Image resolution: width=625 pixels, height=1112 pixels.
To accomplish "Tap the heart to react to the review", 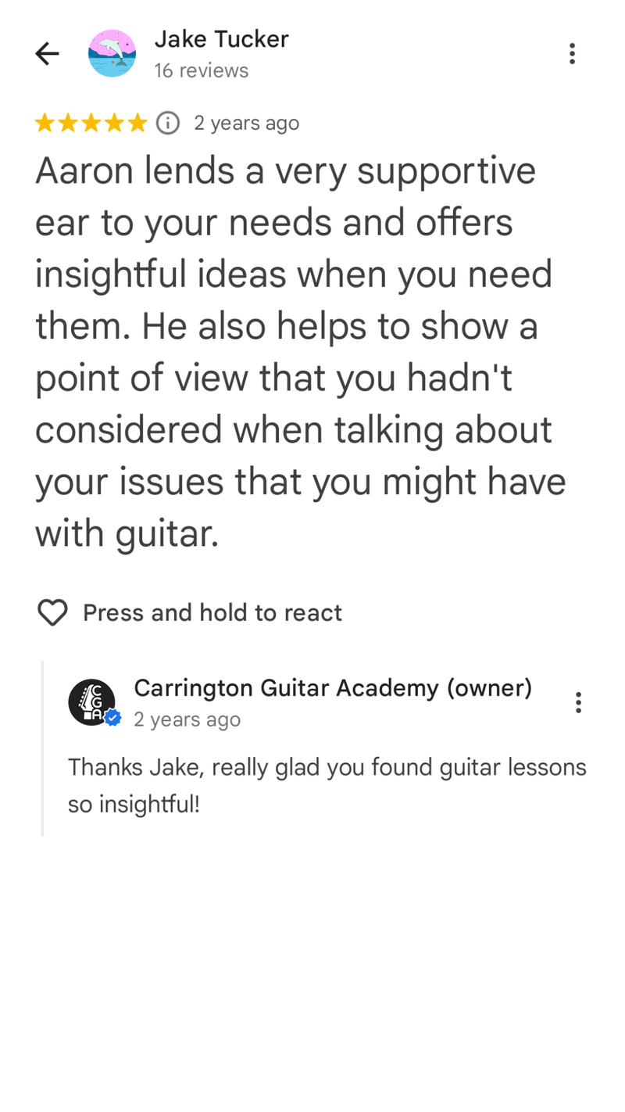I will (52, 612).
